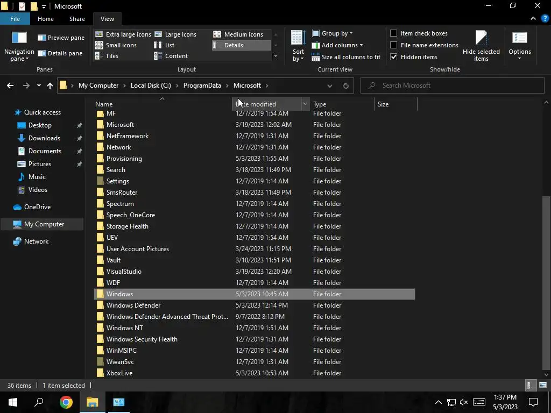This screenshot has height=413, width=551.
Task: Open the Navigation pane menu
Action: pos(19,46)
